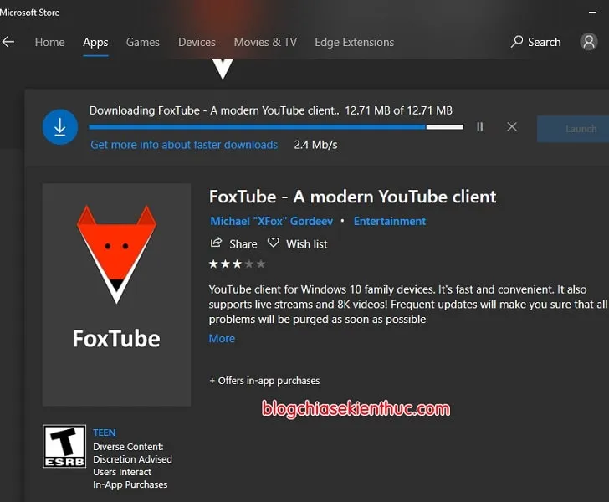Click "+ Offers in-app purchases" text

[264, 381]
